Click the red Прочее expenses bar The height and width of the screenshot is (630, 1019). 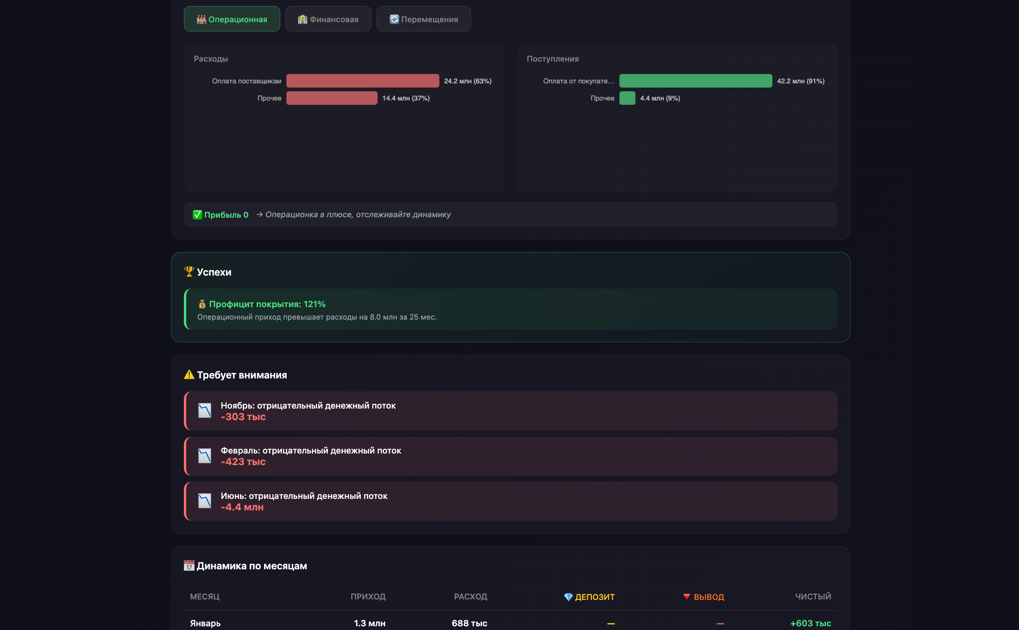point(332,98)
